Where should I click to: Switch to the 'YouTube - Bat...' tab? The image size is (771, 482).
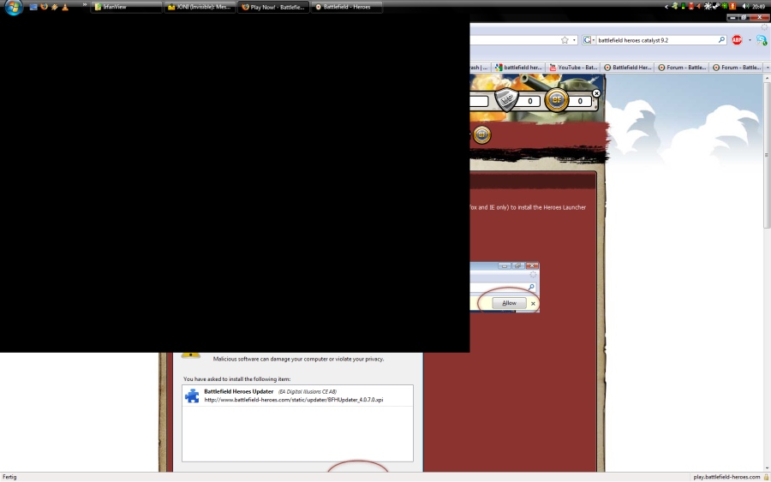point(573,68)
